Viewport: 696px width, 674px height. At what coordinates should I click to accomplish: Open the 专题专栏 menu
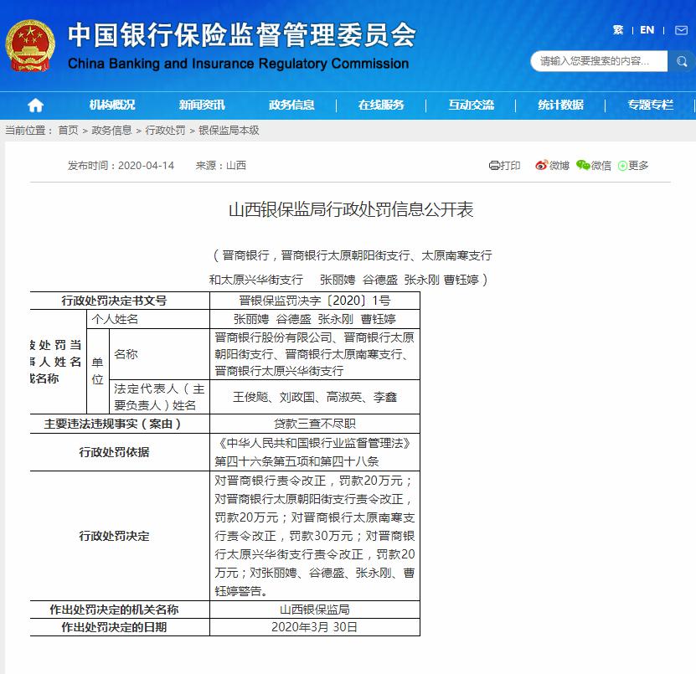(650, 105)
